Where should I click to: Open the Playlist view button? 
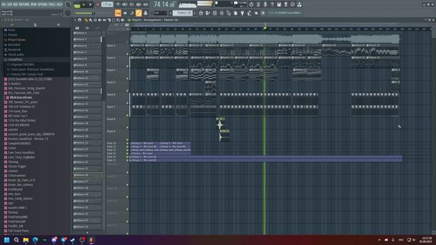(201, 13)
